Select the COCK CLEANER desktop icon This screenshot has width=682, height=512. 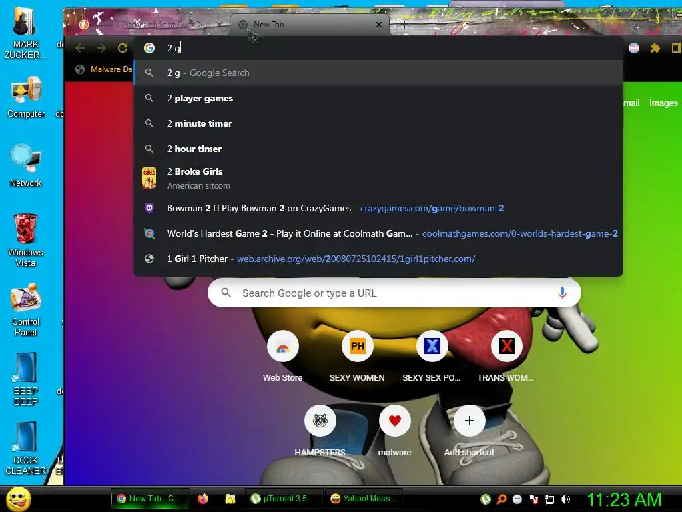[x=26, y=449]
